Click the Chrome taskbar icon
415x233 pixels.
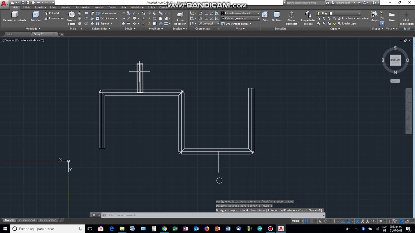point(164,229)
